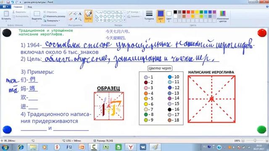Pick the Triangle shape in shapes gallery
The height and width of the screenshot is (151, 269).
click(x=121, y=13)
